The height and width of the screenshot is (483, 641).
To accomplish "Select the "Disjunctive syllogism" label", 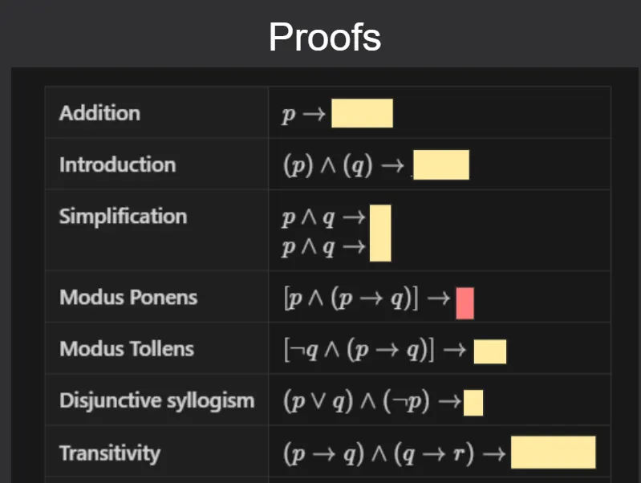I will pyautogui.click(x=156, y=400).
